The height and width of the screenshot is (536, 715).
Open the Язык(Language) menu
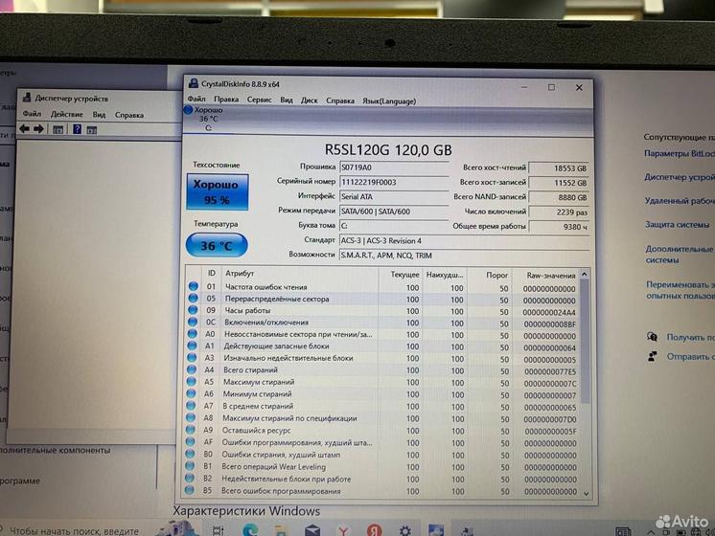click(389, 101)
